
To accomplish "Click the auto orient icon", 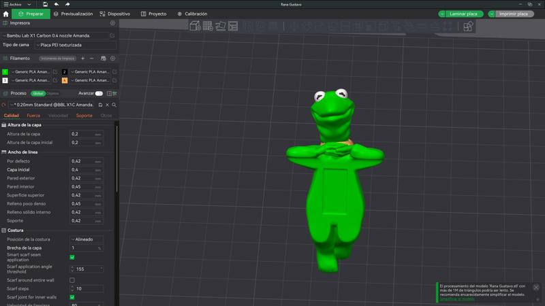I will [221, 26].
